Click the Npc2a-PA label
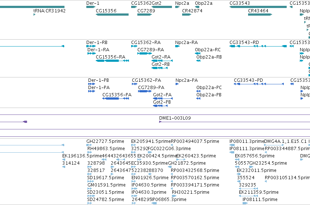 click(187, 80)
